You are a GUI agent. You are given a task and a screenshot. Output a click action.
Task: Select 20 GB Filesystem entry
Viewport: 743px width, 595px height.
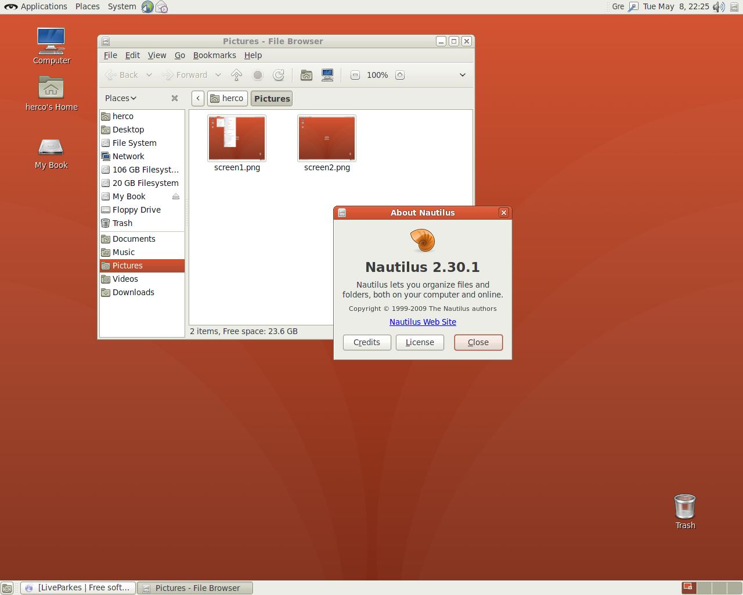pyautogui.click(x=142, y=183)
